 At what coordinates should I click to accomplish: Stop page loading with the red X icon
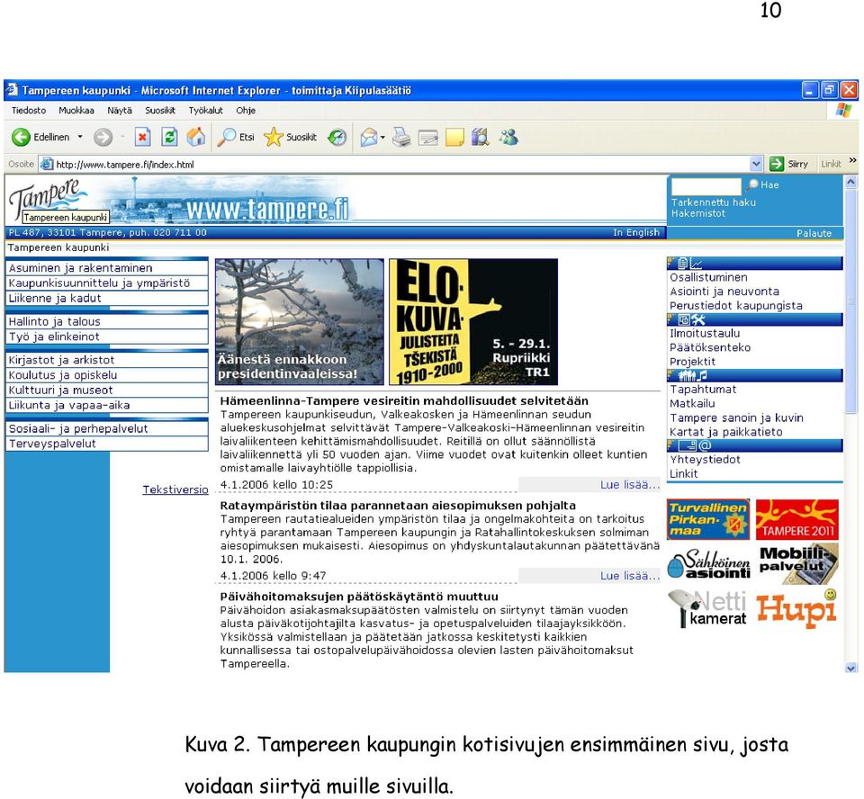pyautogui.click(x=143, y=137)
